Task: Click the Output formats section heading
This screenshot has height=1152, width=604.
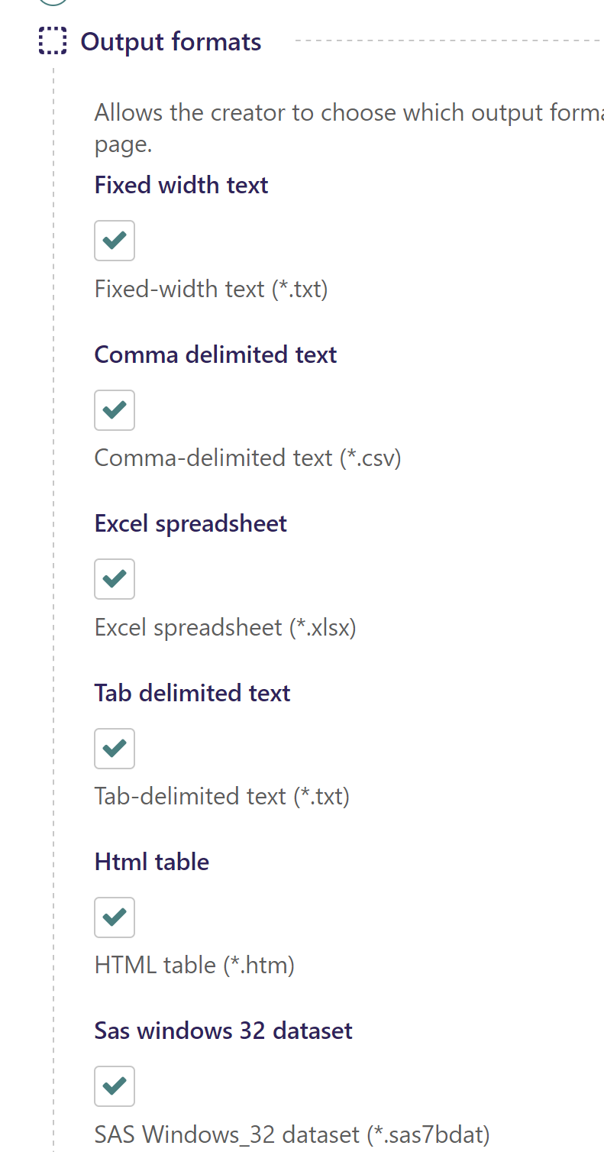Action: (170, 41)
